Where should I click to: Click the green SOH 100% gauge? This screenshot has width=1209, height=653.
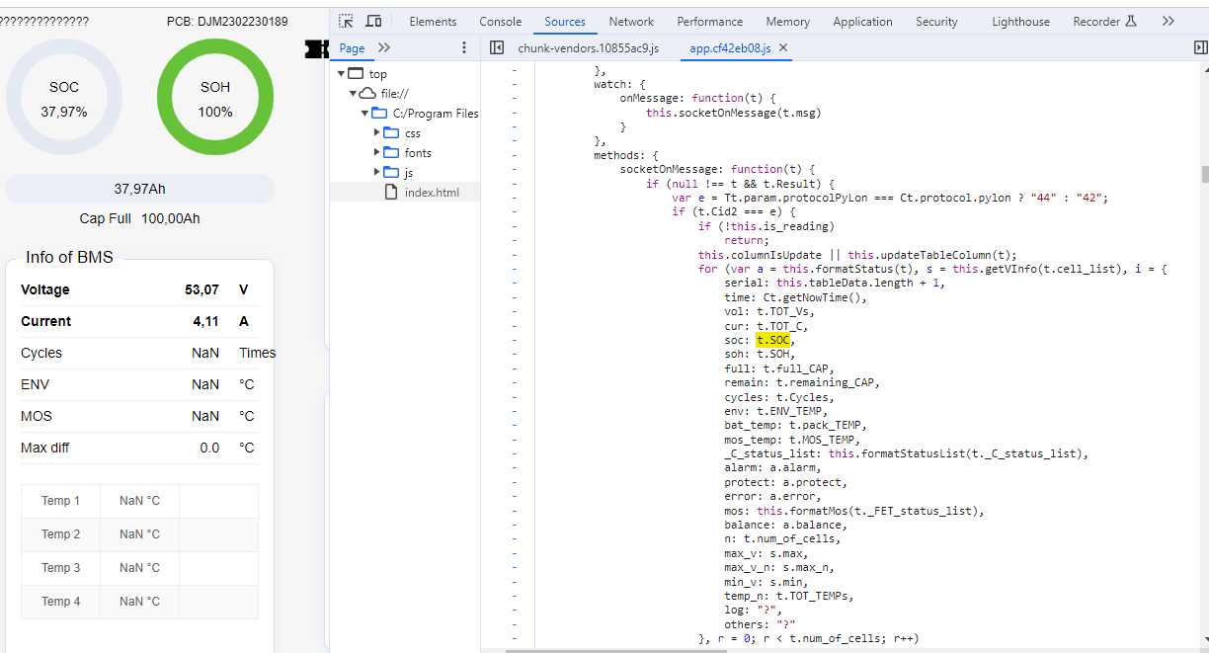click(215, 99)
